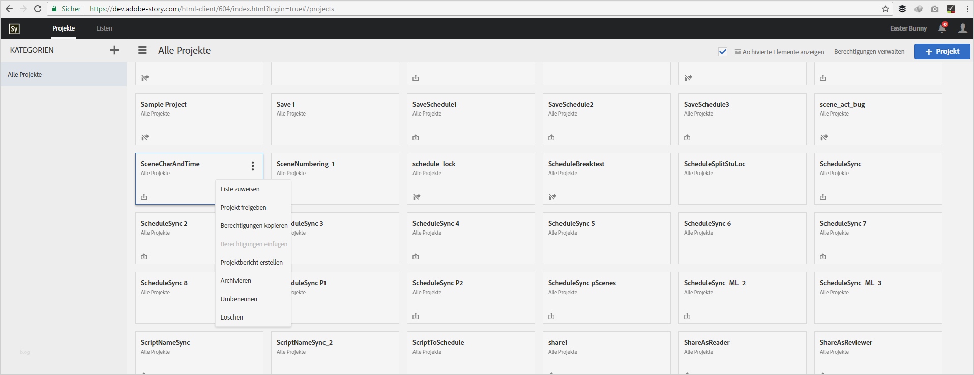
Task: Click the share icon on ScheduleSync P2 card
Action: tap(416, 316)
